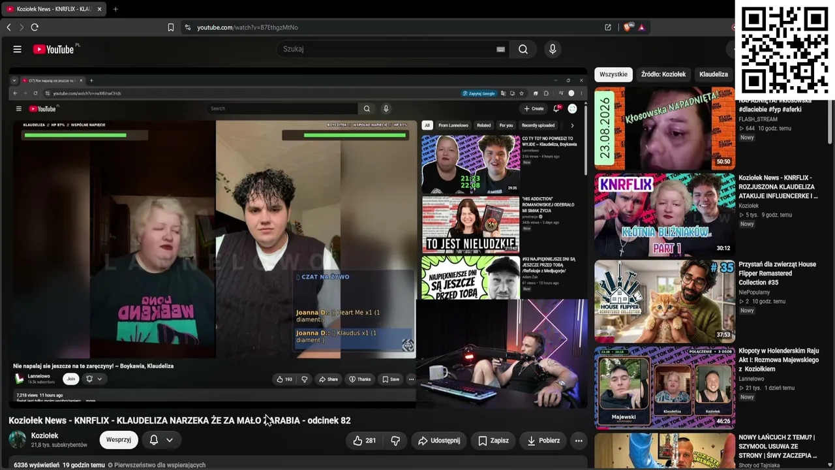Open notification bell options for Koziołek

tap(161, 440)
